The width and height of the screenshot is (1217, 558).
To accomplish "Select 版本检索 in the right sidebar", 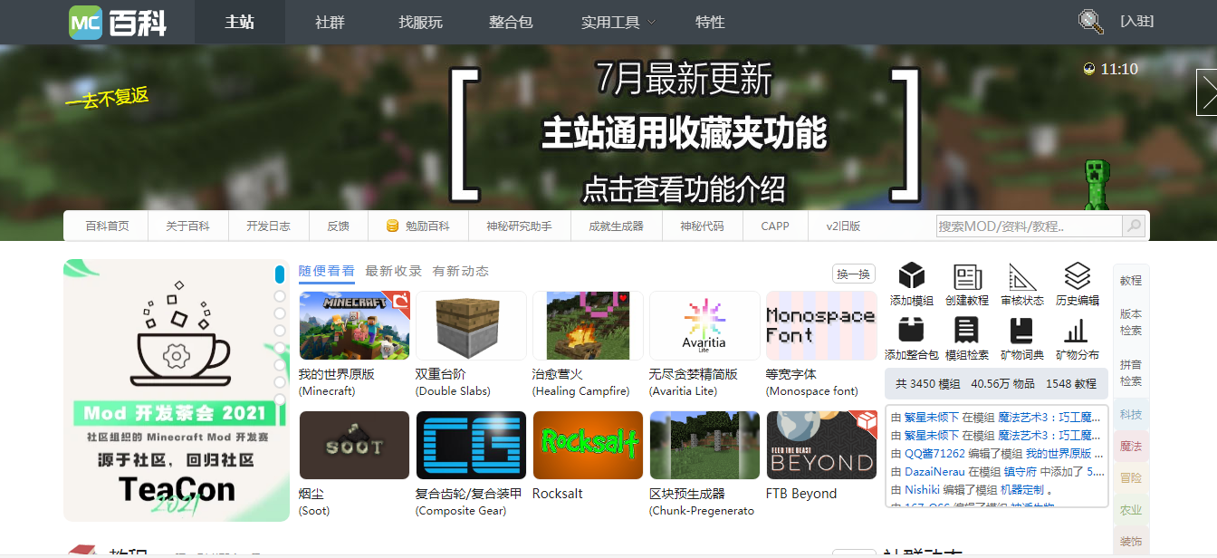I will (1131, 322).
